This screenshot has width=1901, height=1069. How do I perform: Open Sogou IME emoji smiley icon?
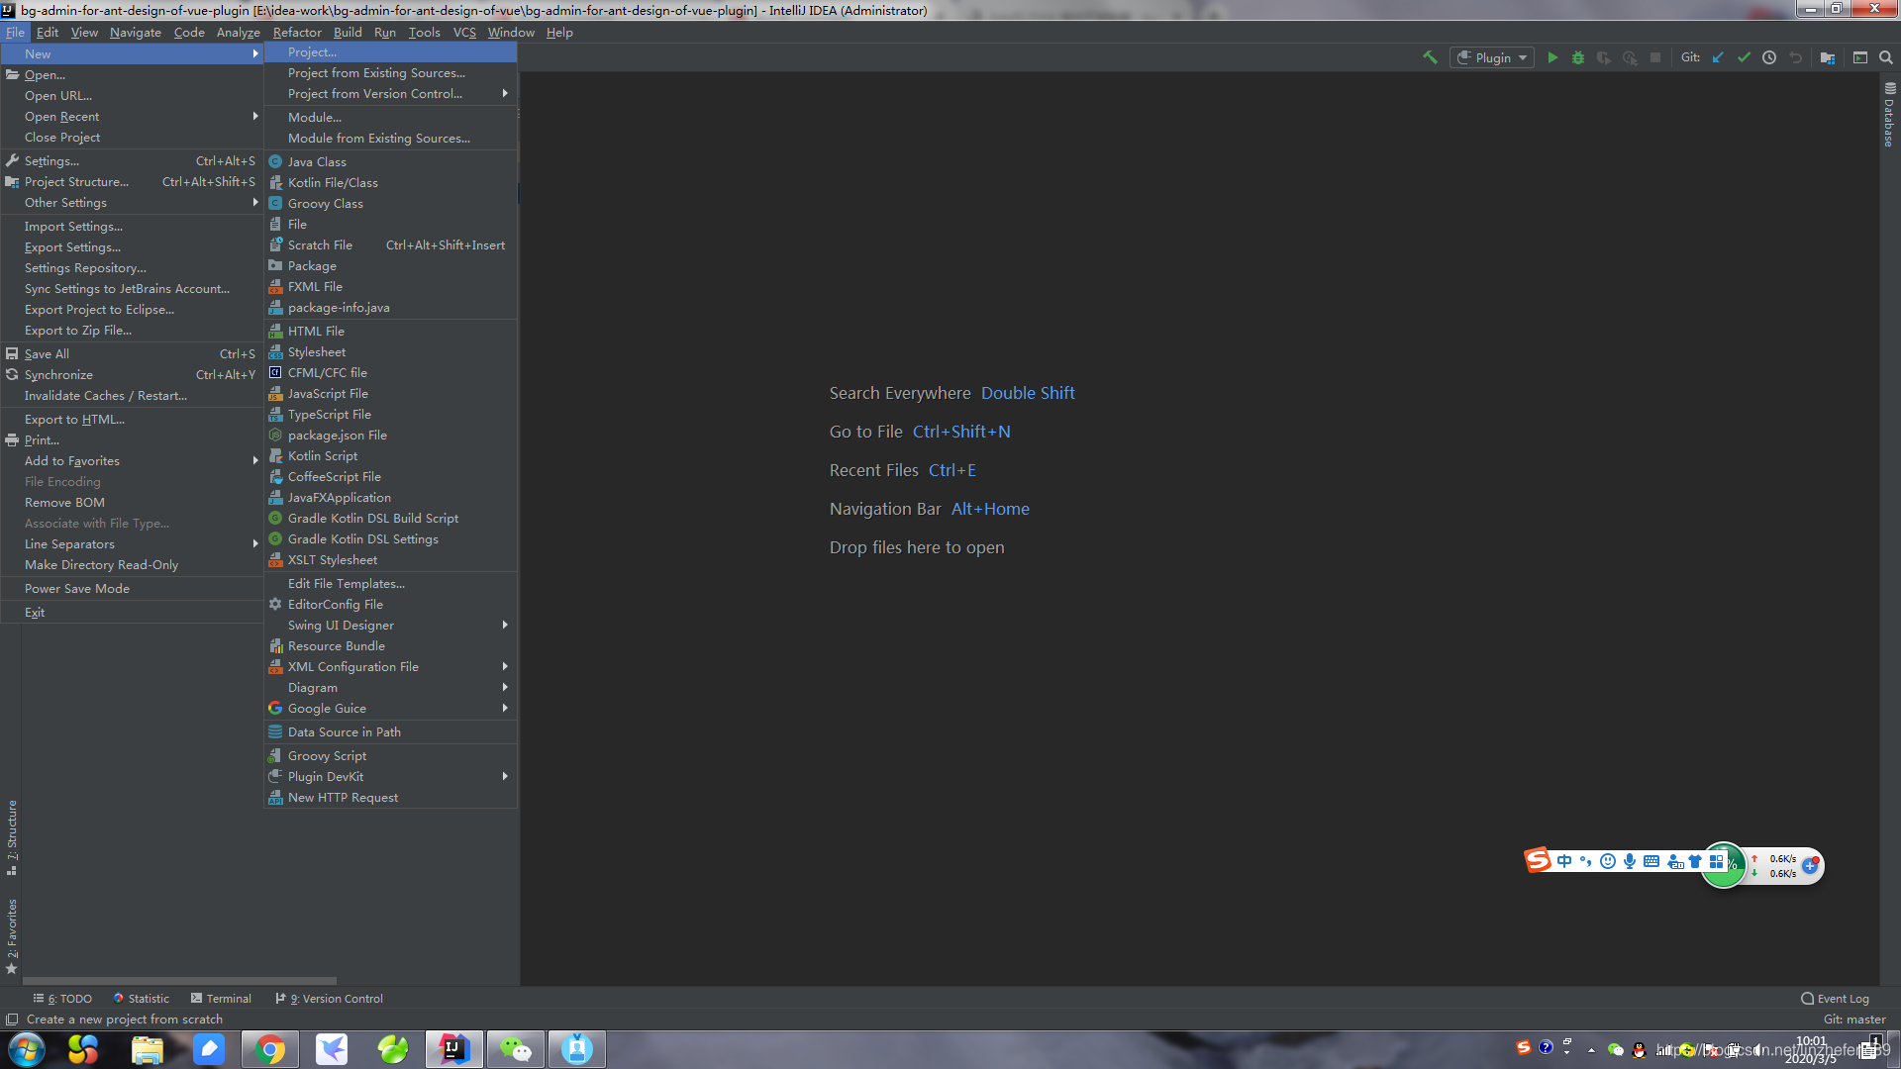click(x=1608, y=862)
